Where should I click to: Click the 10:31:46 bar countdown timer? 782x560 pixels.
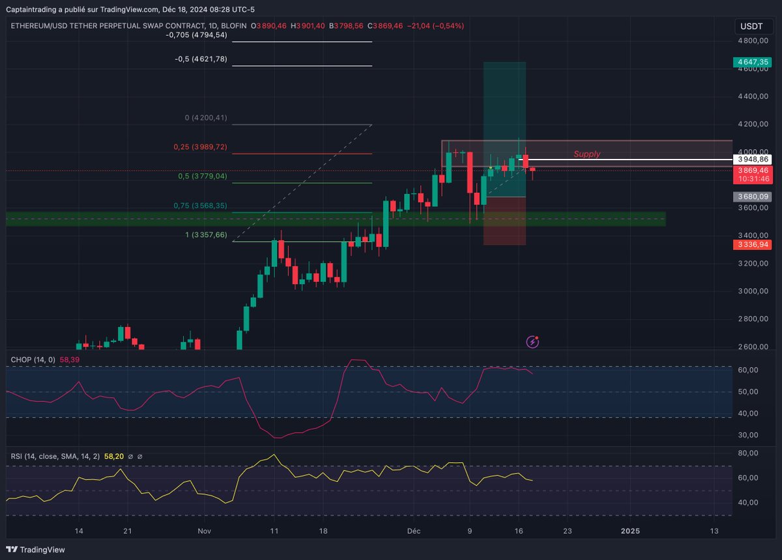pos(753,178)
